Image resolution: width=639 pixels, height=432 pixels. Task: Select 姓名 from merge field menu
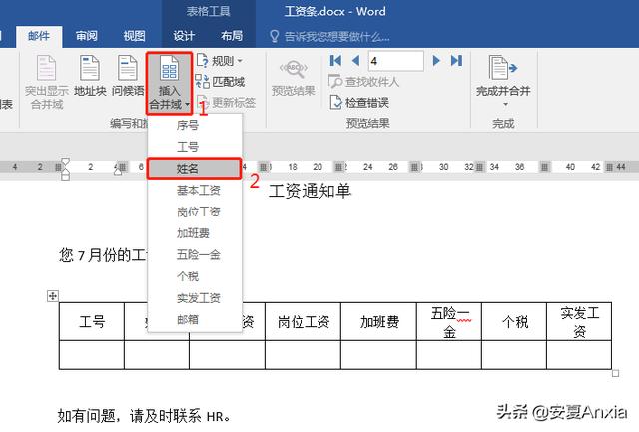point(195,169)
